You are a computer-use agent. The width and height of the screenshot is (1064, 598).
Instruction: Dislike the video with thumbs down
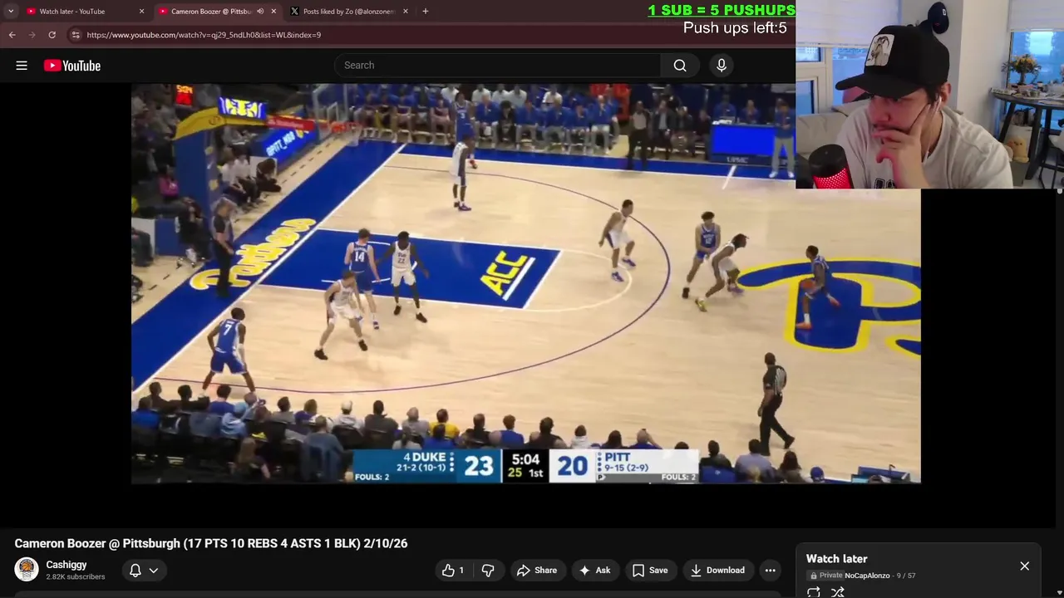[488, 570]
